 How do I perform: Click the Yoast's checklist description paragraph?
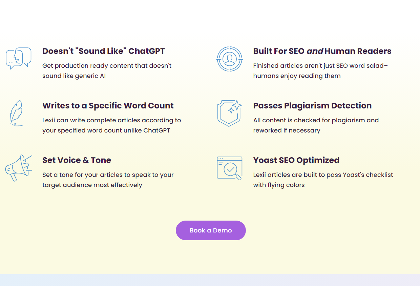tap(323, 180)
